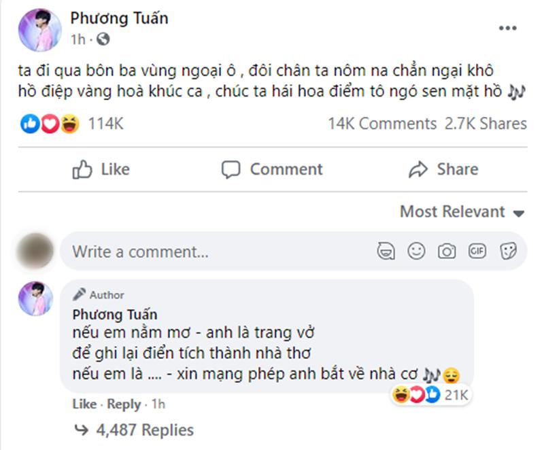Expand the Most Relevant sort dropdown
544x450 pixels.
pyautogui.click(x=462, y=212)
